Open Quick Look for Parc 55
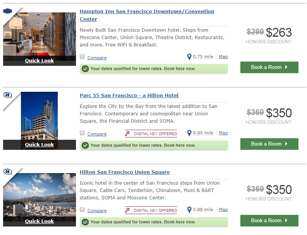 (x=39, y=145)
